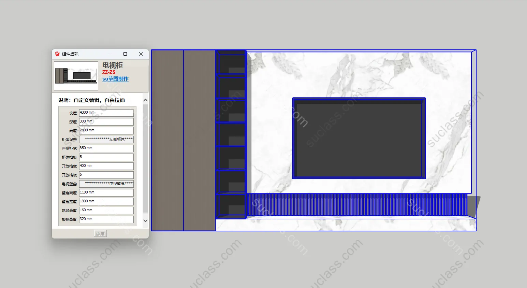527x288 pixels.
Task: Click the scroll down arrow in options panel
Action: [x=146, y=220]
